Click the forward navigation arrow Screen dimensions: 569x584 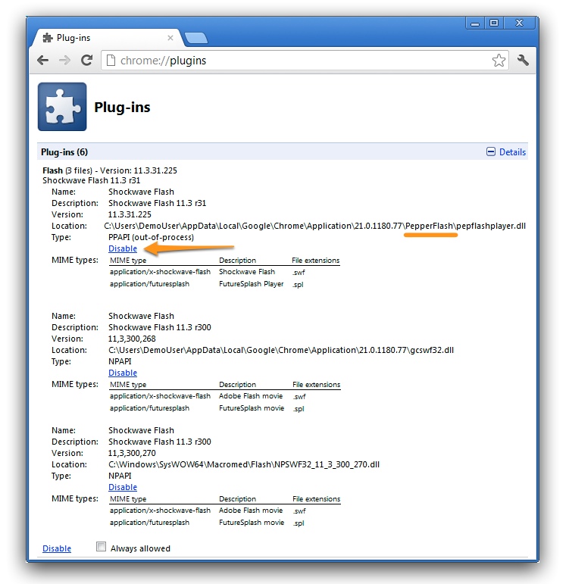click(x=65, y=61)
